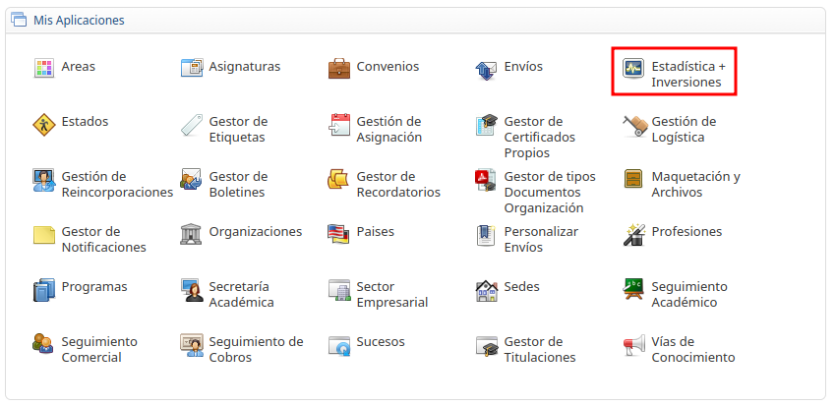This screenshot has width=836, height=406.
Task: Click the Vías de Conocimiento megaphone icon
Action: tap(634, 346)
